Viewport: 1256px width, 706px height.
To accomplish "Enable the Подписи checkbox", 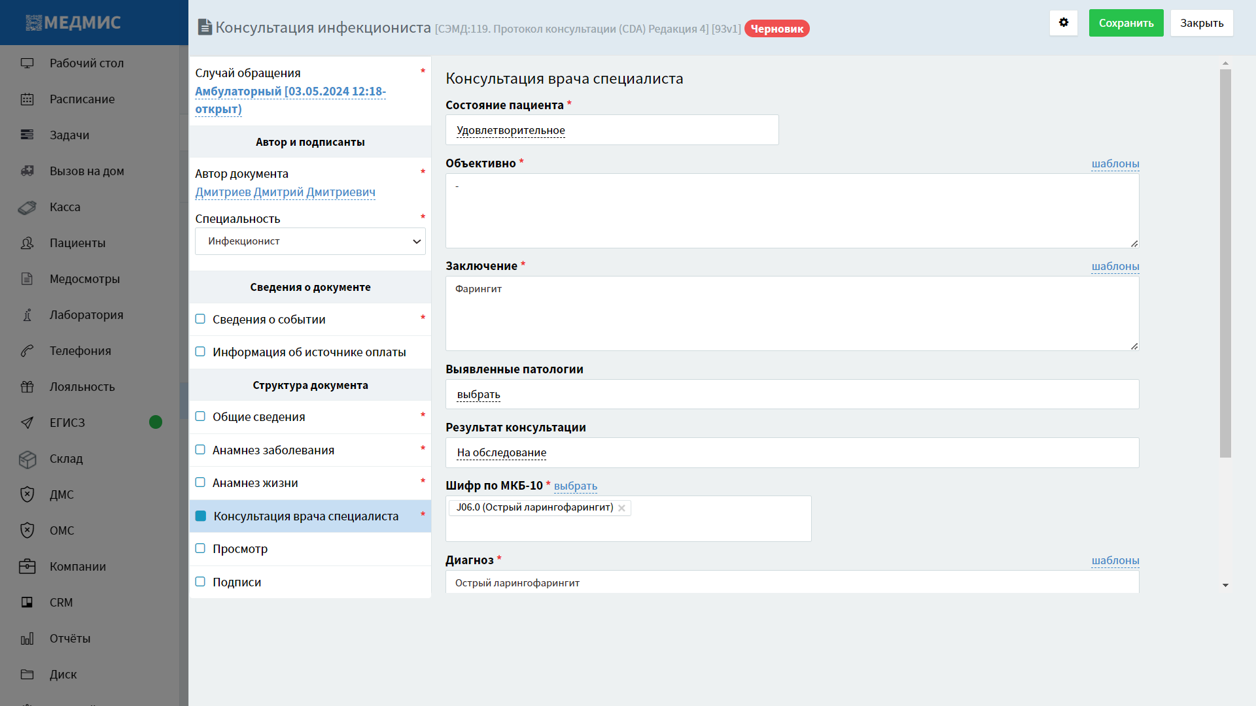I will point(200,582).
